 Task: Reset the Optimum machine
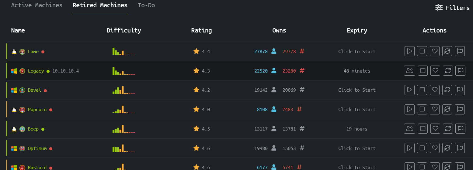point(447,148)
